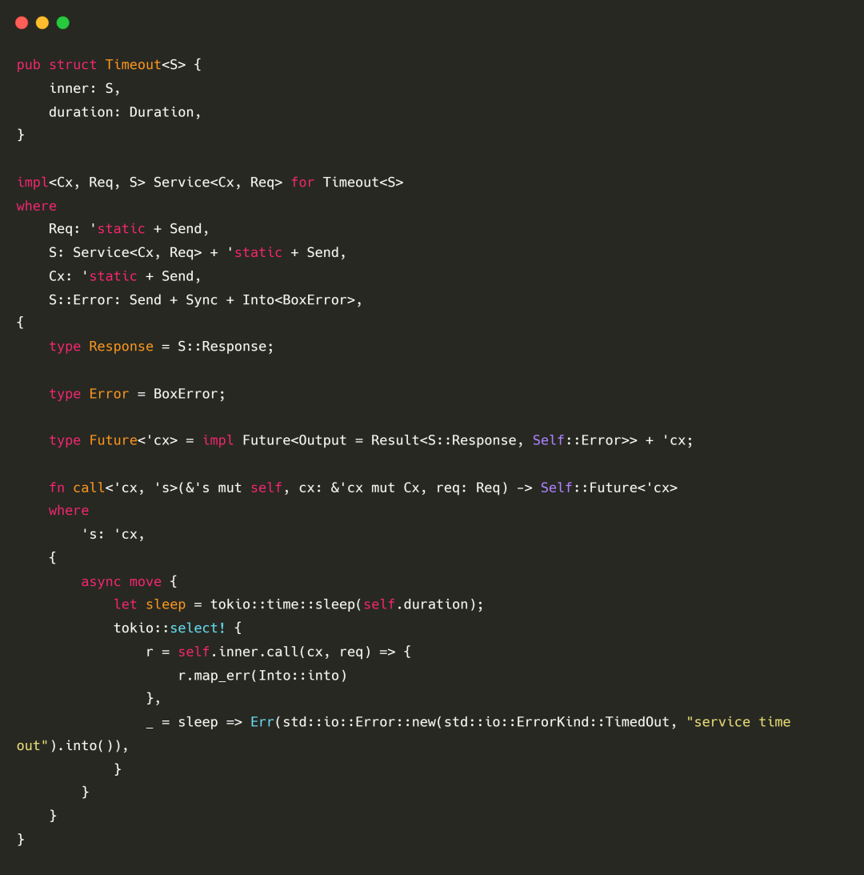The width and height of the screenshot is (864, 875).
Task: Click the 'pub' keyword on the first line
Action: [28, 65]
